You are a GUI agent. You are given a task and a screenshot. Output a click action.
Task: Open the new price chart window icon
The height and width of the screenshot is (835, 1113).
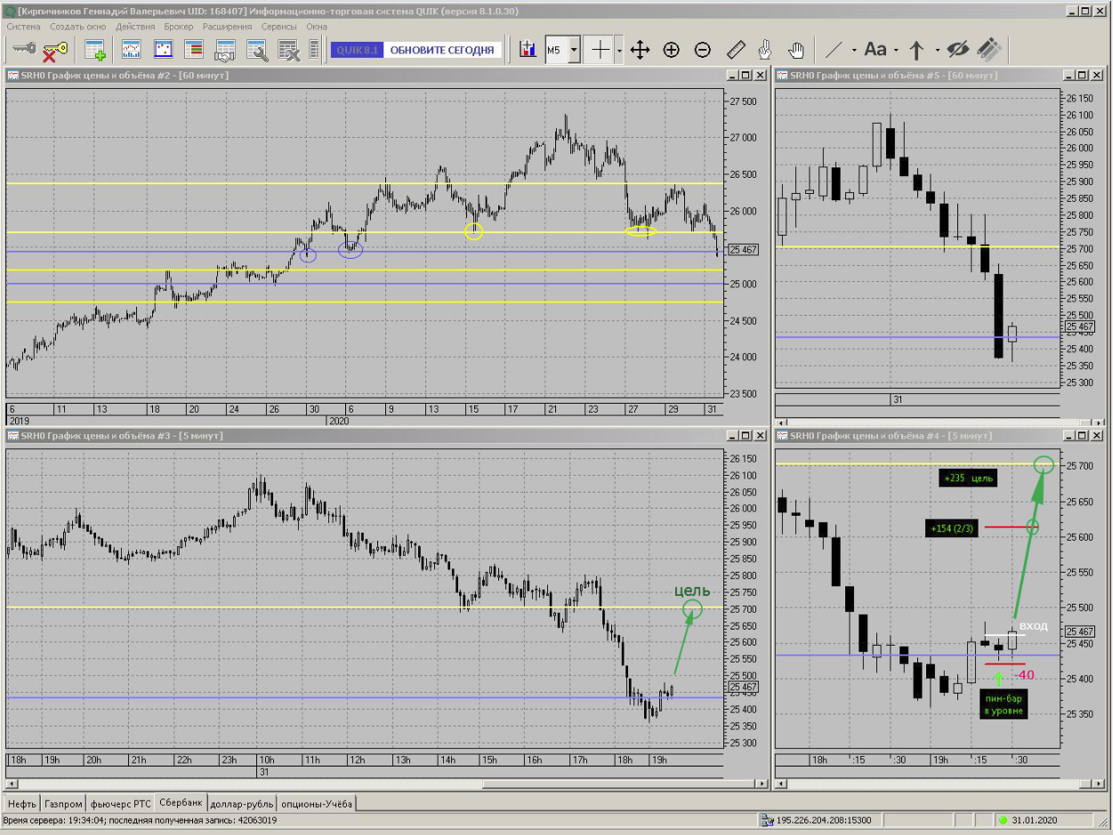point(131,50)
